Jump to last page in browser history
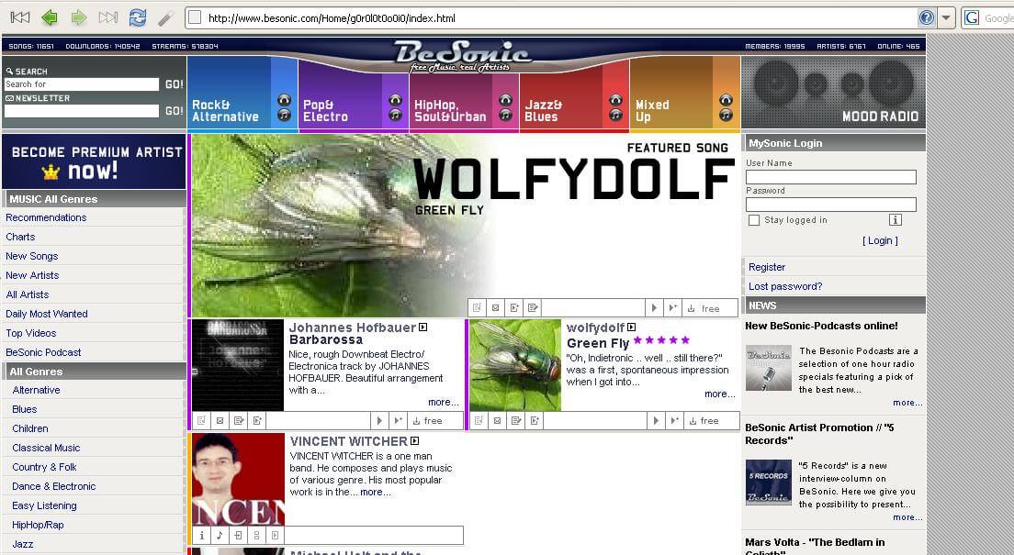The image size is (1014, 555). [108, 17]
